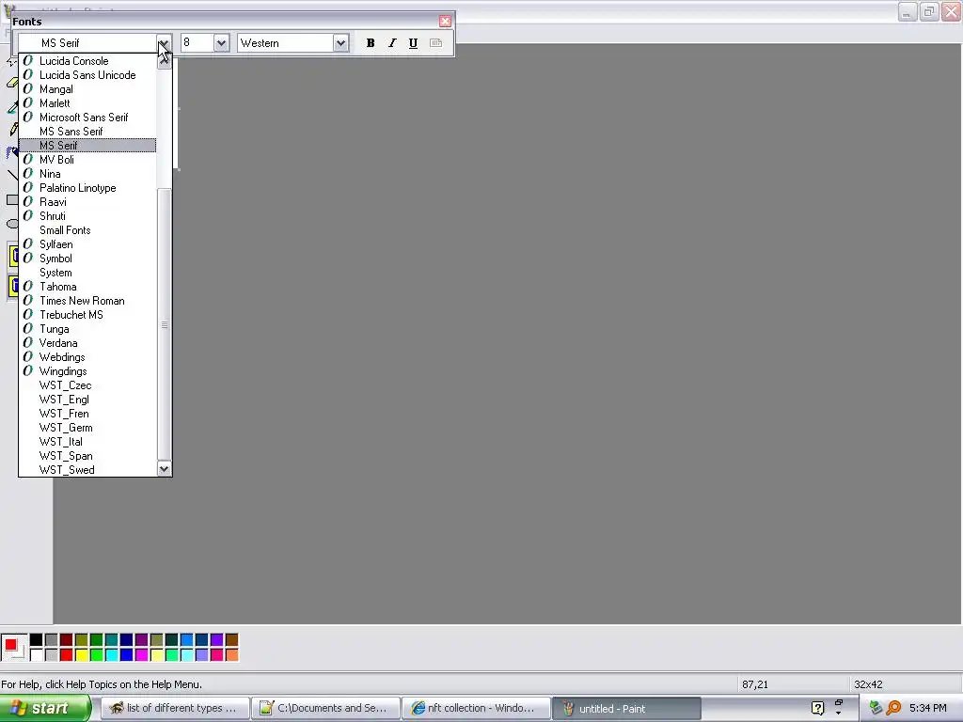Switch to 'list of different types' taskbar window
Screen dimensions: 963x722
(x=175, y=708)
